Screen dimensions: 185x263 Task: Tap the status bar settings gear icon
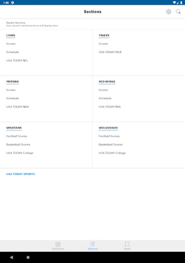(13, 3)
